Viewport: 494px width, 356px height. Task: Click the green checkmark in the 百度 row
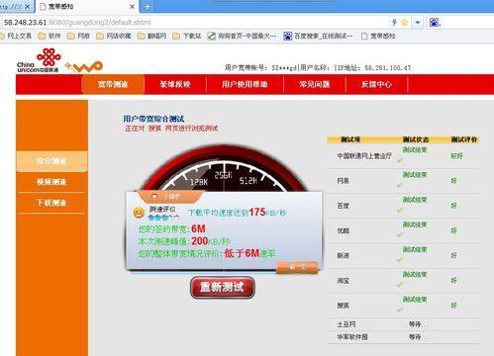[x=400, y=211]
